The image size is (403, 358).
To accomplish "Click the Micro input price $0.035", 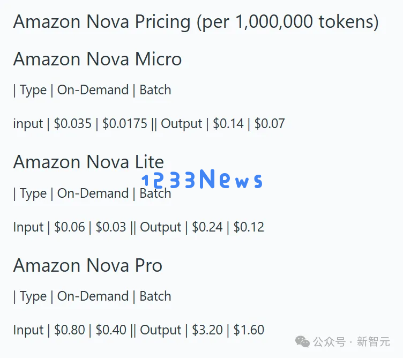I will 73,124.
